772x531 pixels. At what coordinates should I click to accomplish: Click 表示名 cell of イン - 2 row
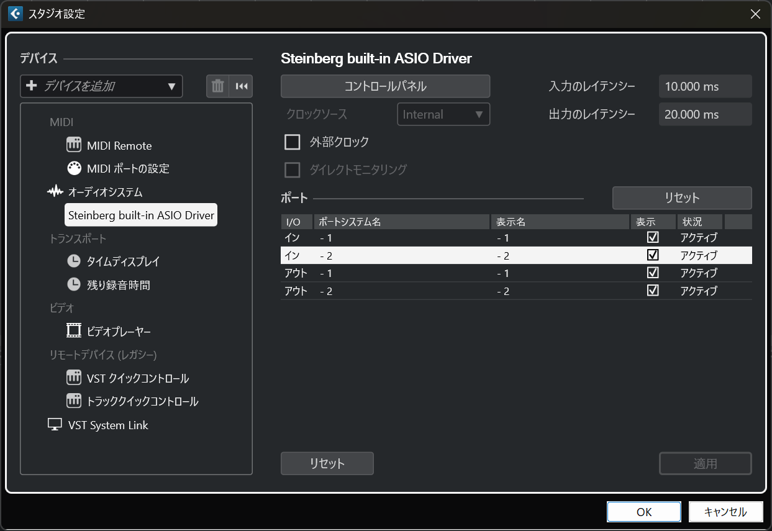click(x=560, y=255)
